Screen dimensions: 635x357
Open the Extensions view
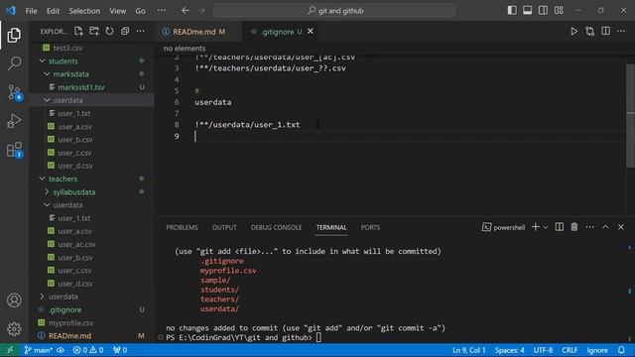coord(14,150)
